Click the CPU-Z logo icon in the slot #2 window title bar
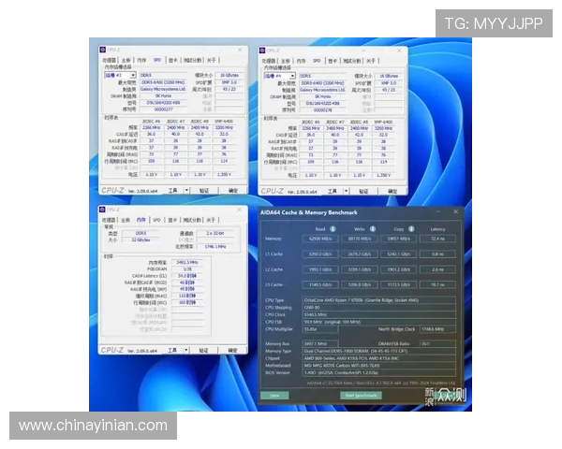Screen dimensions: 562x449 point(103,51)
